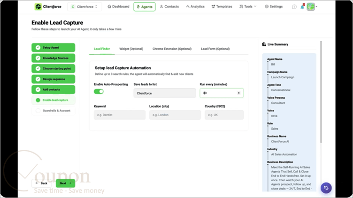
Task: Open the purple floating chat button
Action: (x=326, y=188)
